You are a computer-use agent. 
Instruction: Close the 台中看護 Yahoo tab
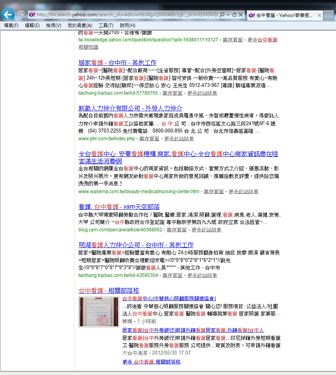[319, 15]
